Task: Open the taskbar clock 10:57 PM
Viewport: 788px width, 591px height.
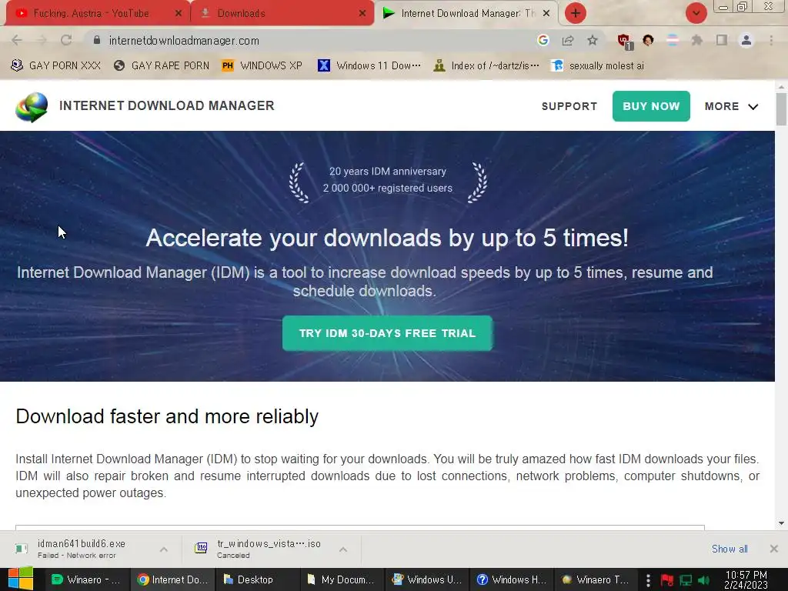Action: pyautogui.click(x=746, y=580)
